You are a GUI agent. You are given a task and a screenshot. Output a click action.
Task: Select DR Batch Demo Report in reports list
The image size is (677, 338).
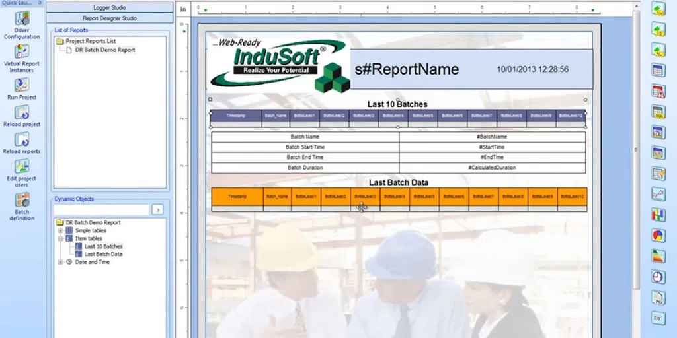[x=105, y=50]
